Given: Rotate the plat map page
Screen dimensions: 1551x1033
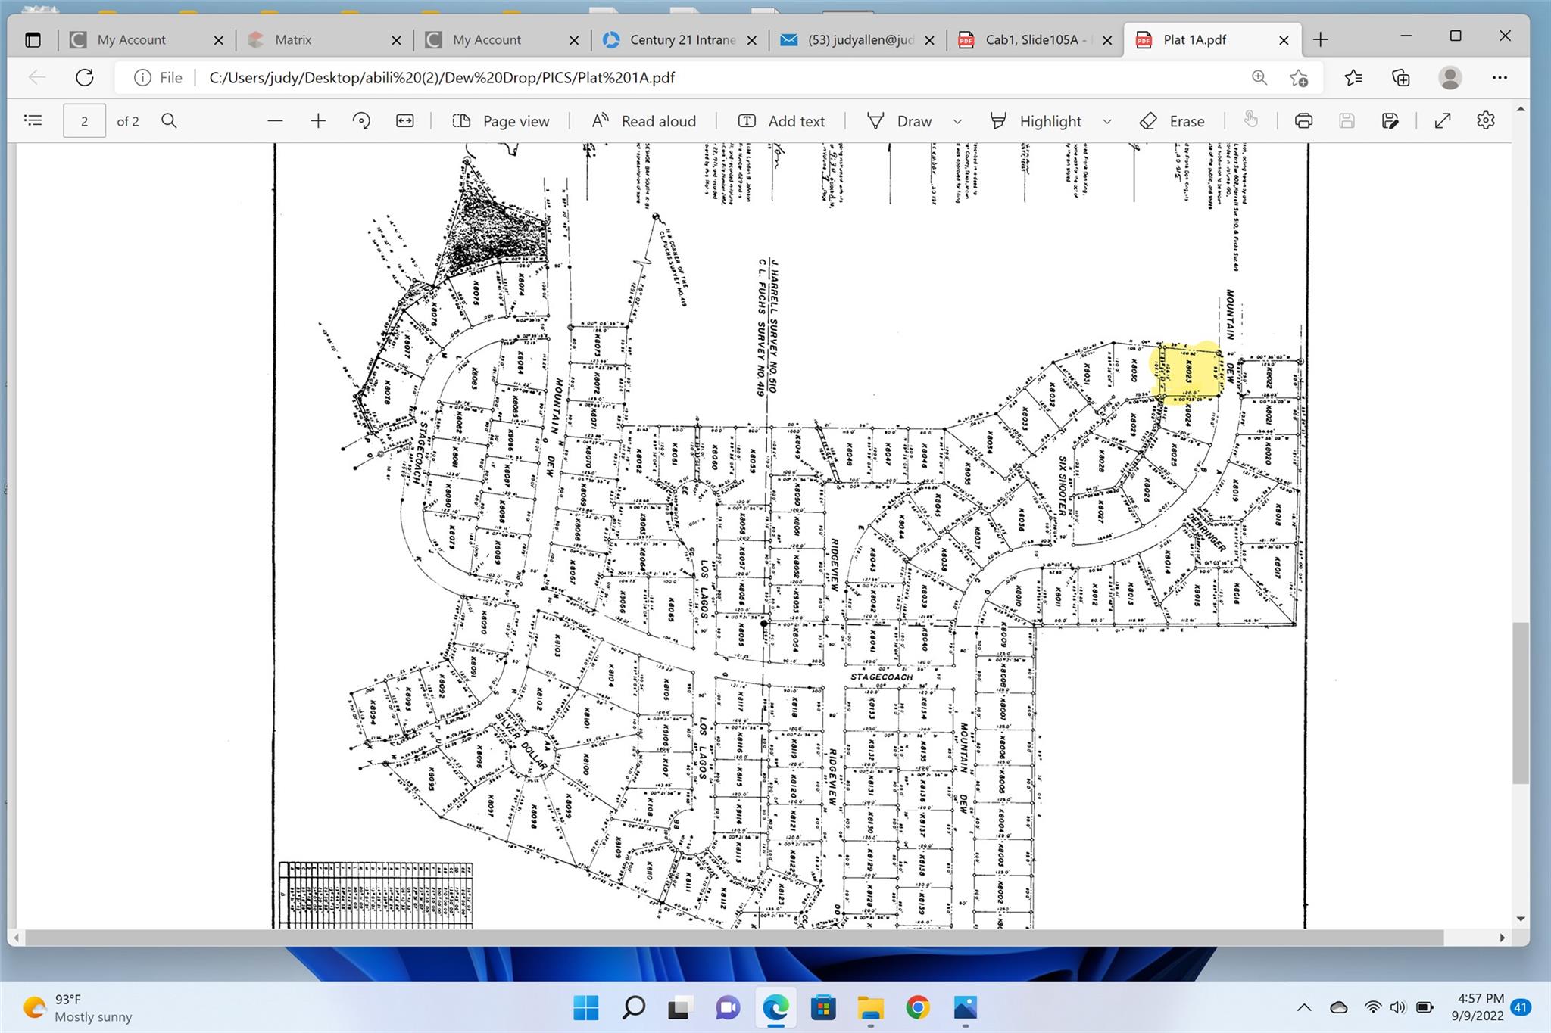Looking at the screenshot, I should [361, 121].
